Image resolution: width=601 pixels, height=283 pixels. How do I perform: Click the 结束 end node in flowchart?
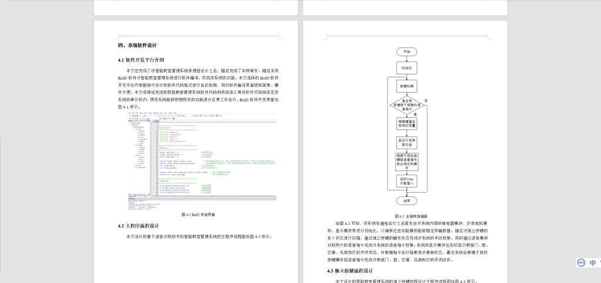click(x=407, y=200)
